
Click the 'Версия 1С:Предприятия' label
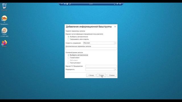point(74,66)
